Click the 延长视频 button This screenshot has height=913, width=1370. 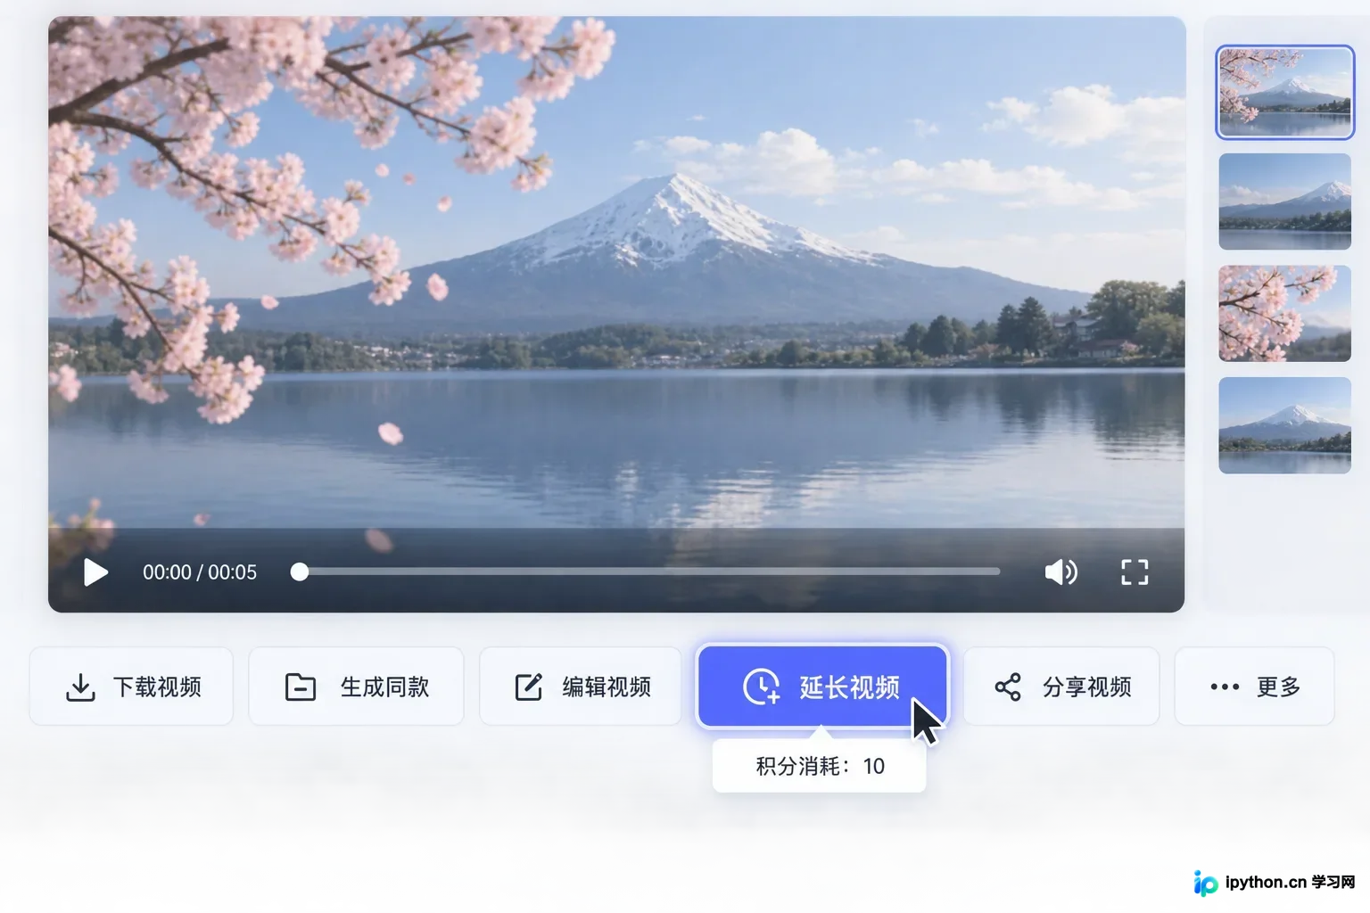tap(822, 687)
